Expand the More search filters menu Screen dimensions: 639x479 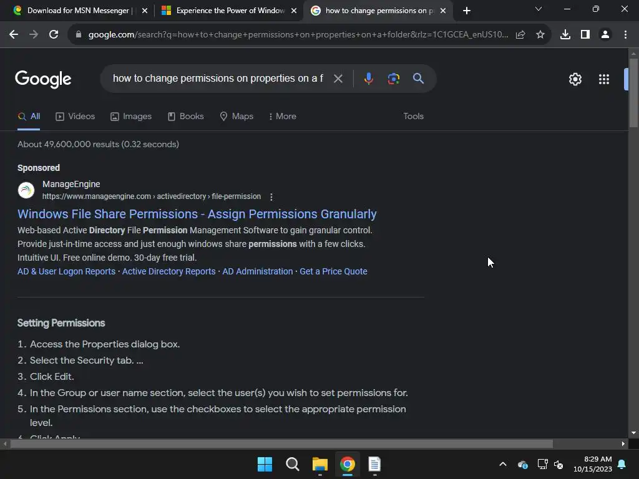283,117
